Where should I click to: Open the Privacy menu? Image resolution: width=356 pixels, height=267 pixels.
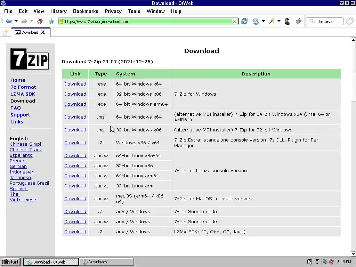(x=113, y=11)
